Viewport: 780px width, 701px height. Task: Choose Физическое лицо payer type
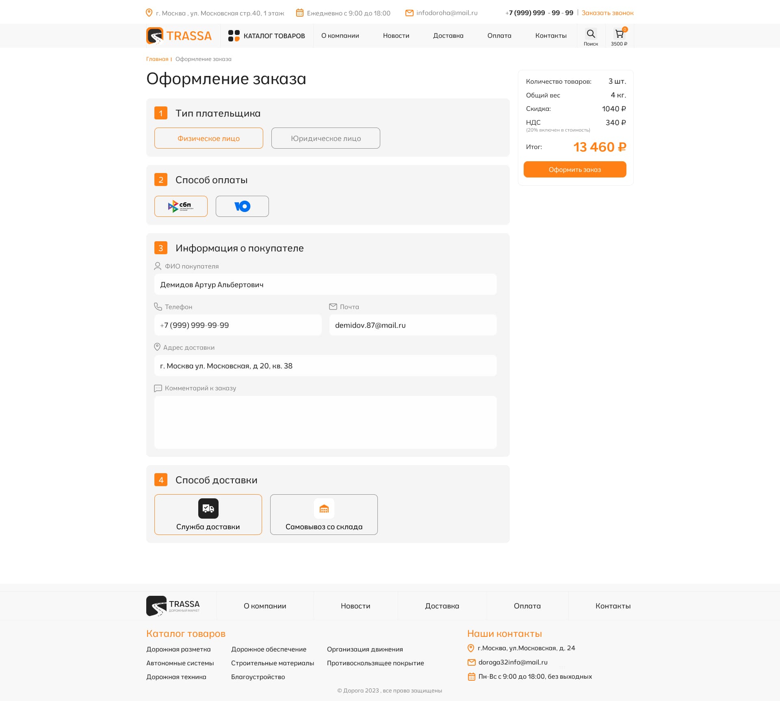click(x=208, y=138)
